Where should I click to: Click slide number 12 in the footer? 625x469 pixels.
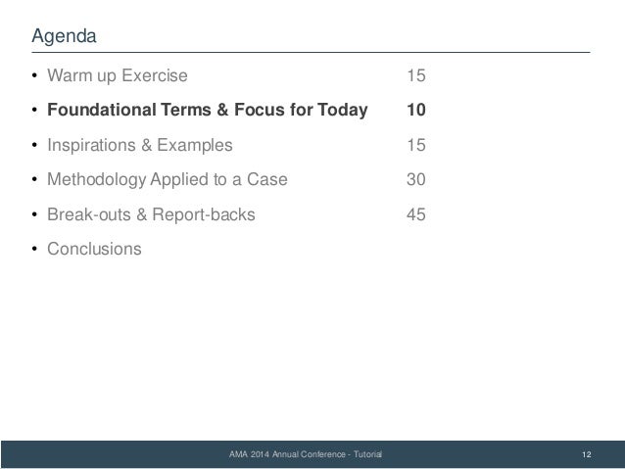pos(587,455)
